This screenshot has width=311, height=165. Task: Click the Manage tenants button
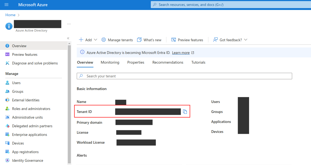[117, 40]
